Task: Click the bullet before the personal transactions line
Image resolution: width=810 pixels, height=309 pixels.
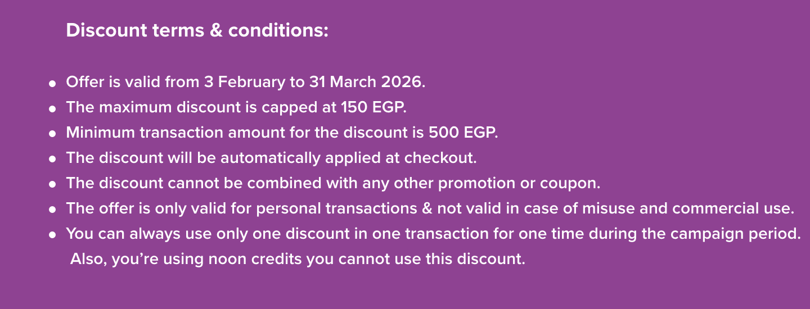Action: tap(52, 210)
